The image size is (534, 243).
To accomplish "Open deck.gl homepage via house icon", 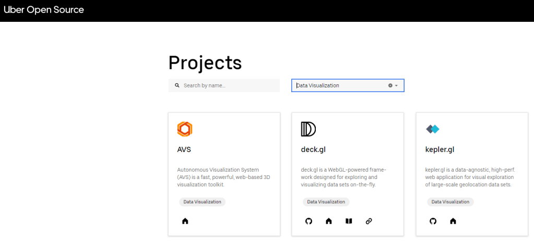I will coord(329,221).
